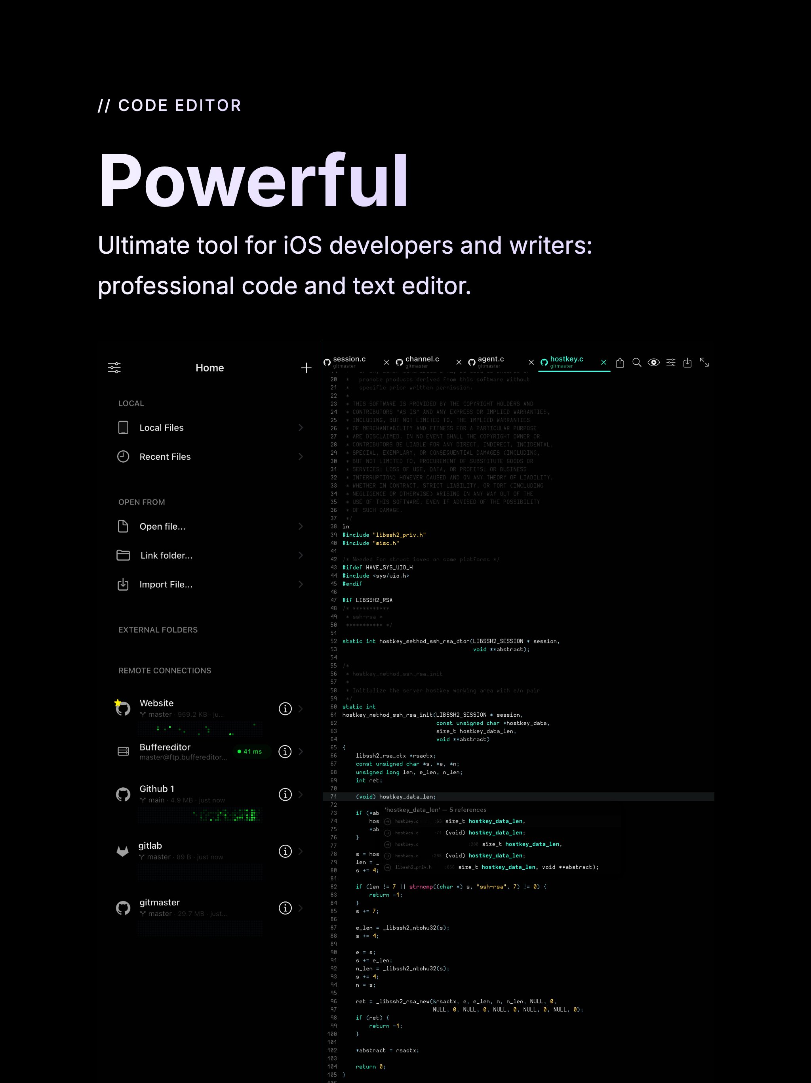
Task: Save the file using the download icon
Action: click(688, 362)
